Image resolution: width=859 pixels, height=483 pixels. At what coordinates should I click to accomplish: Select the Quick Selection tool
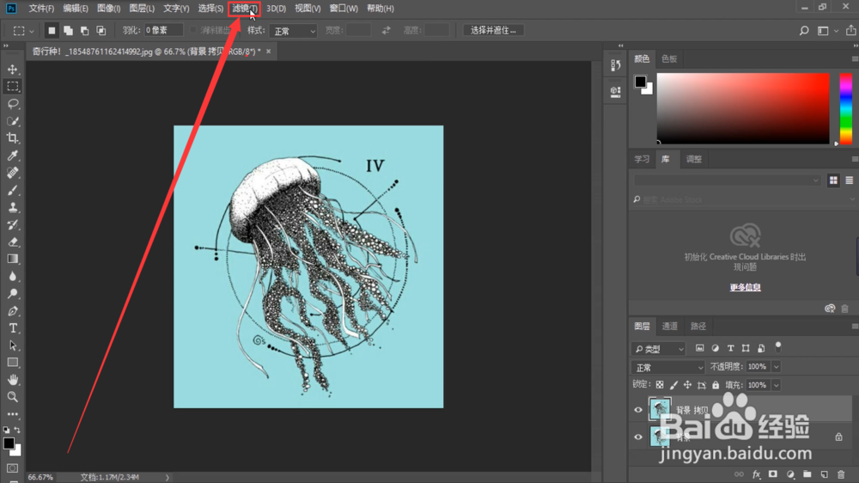click(13, 121)
